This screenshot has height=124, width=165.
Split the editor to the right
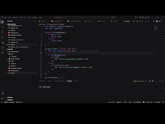coord(160,21)
